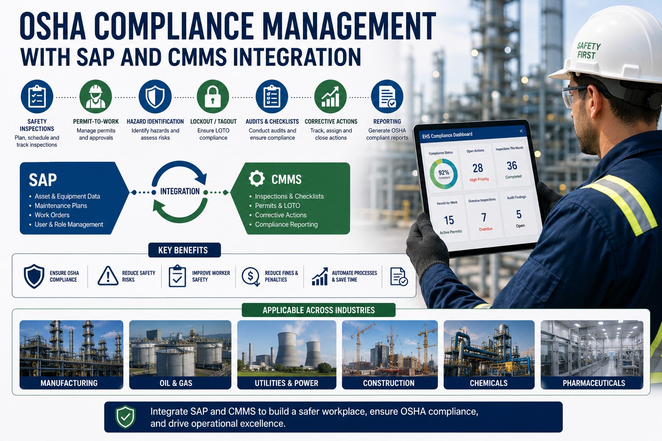The image size is (662, 441).
Task: Click "Ensure LOTO compliance" description
Action: tap(213, 134)
